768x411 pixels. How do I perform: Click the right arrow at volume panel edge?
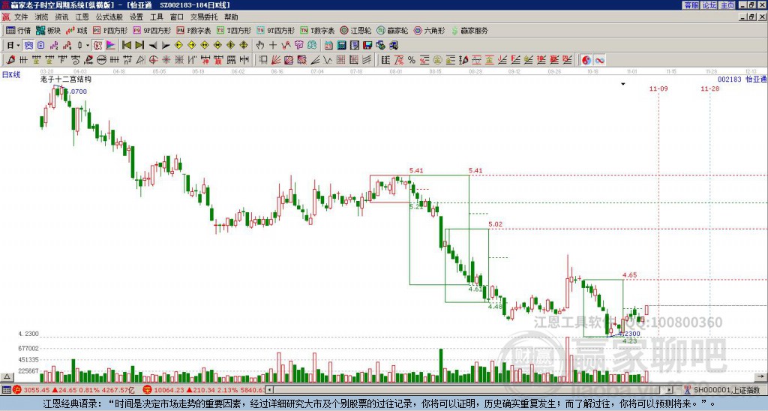click(760, 376)
